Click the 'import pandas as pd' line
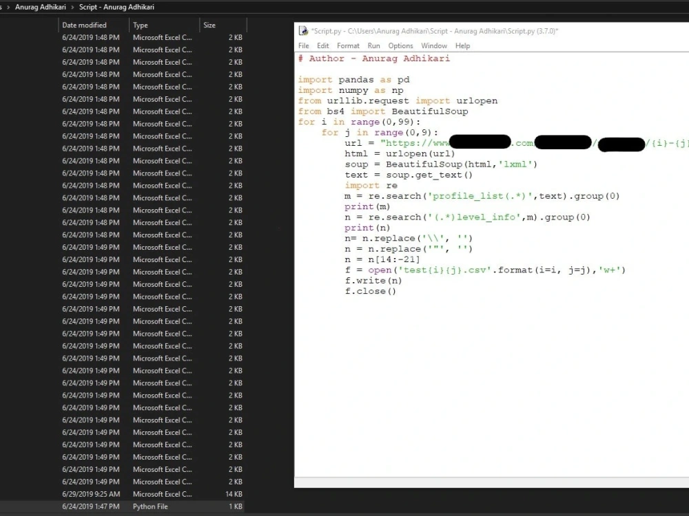Viewport: 689px width, 516px height. click(353, 80)
